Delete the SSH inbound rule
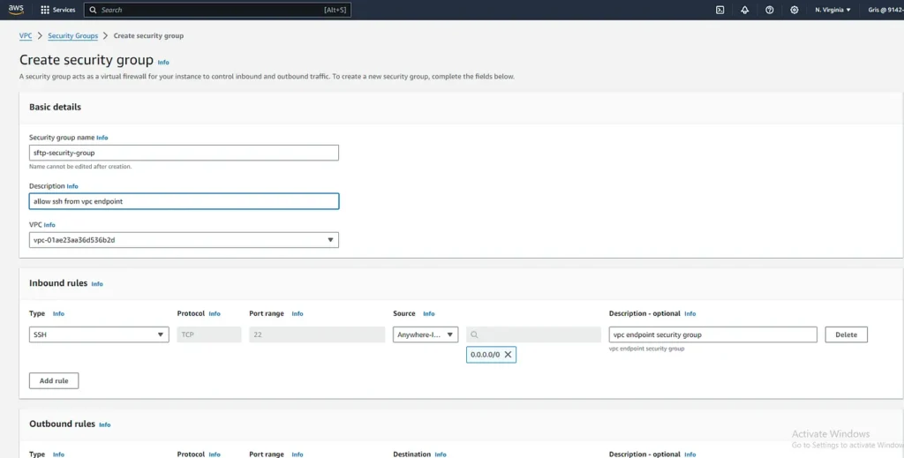The width and height of the screenshot is (904, 458). 846,334
